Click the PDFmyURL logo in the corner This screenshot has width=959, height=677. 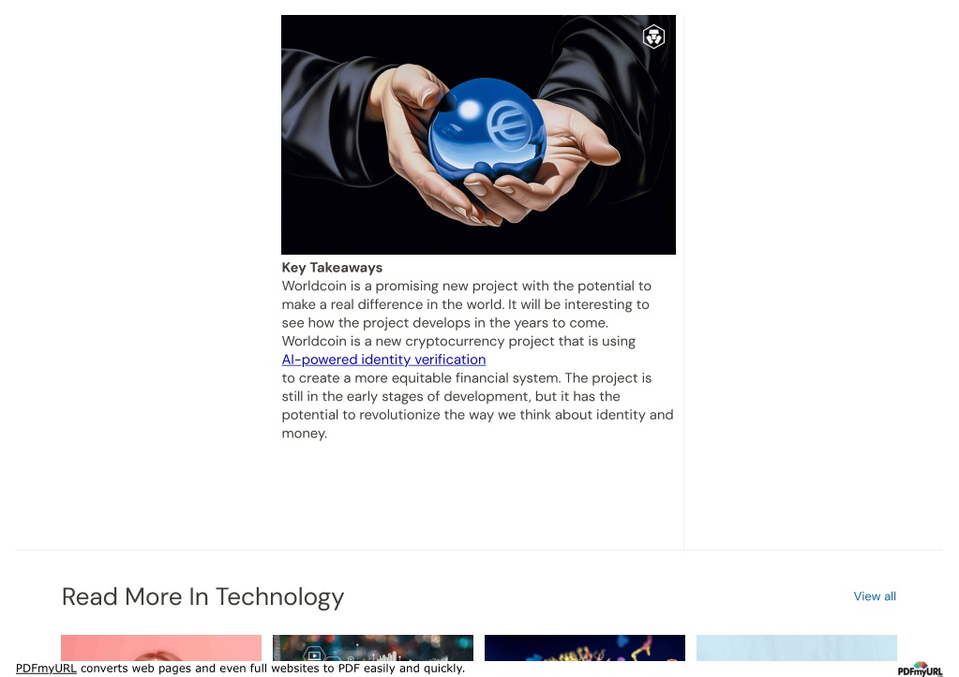[920, 670]
